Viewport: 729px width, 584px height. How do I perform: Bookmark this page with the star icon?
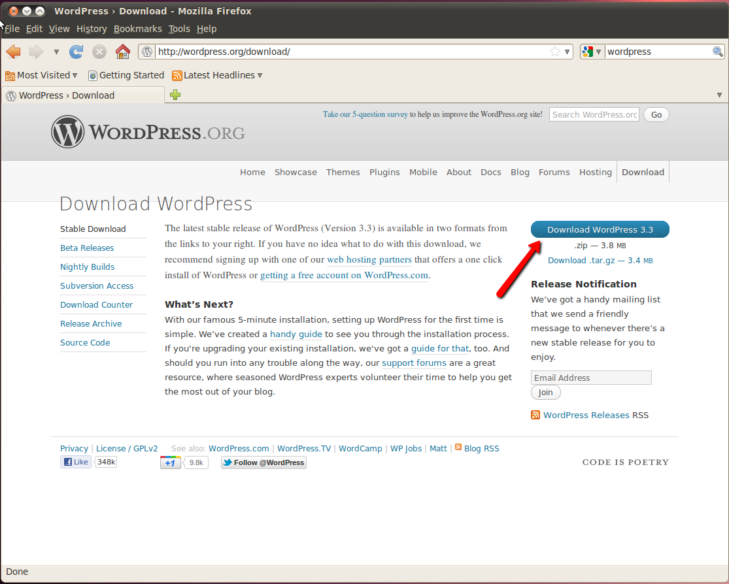pyautogui.click(x=554, y=52)
